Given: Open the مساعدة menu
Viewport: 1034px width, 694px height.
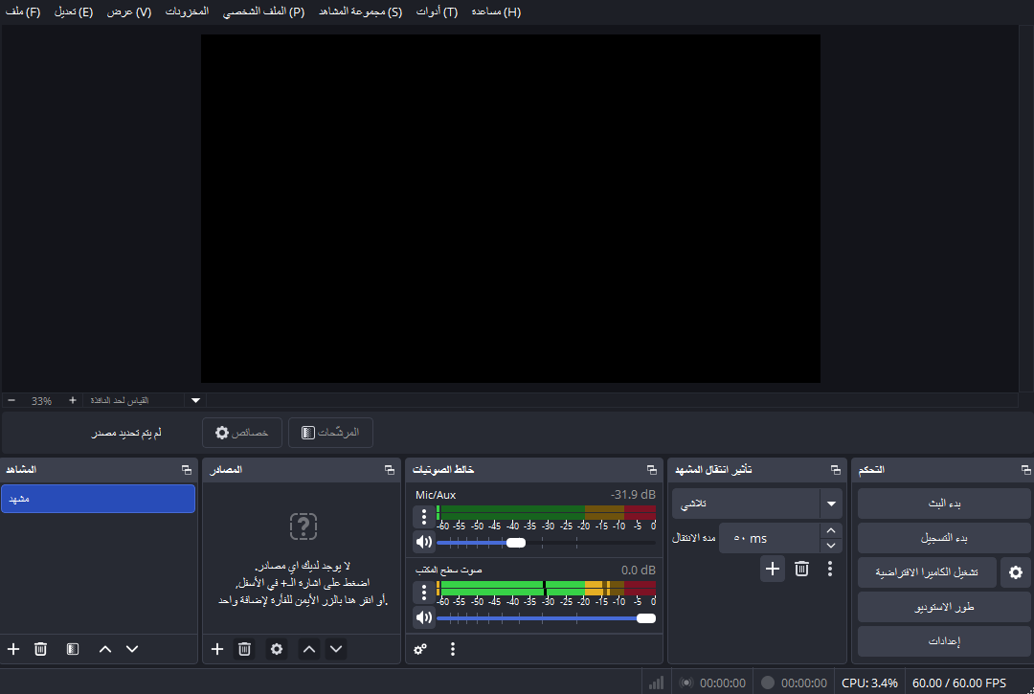Looking at the screenshot, I should click(496, 11).
